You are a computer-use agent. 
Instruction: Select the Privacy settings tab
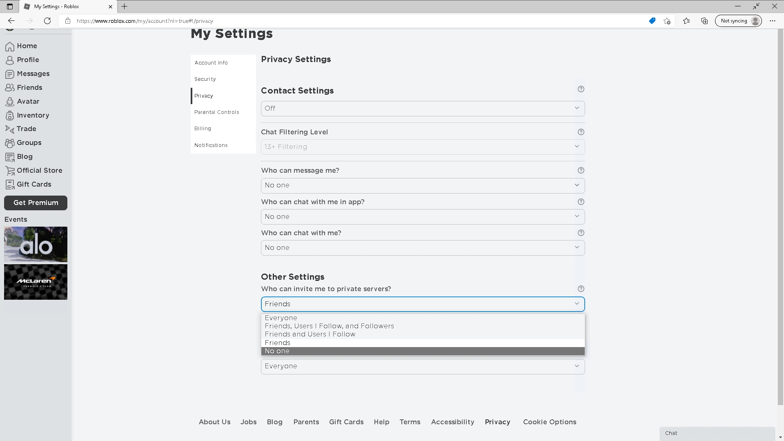[223, 96]
